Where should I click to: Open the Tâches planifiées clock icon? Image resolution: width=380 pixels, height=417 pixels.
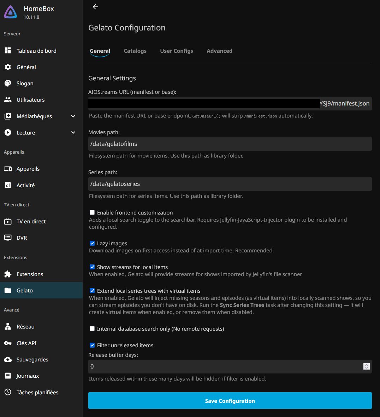tap(8, 392)
